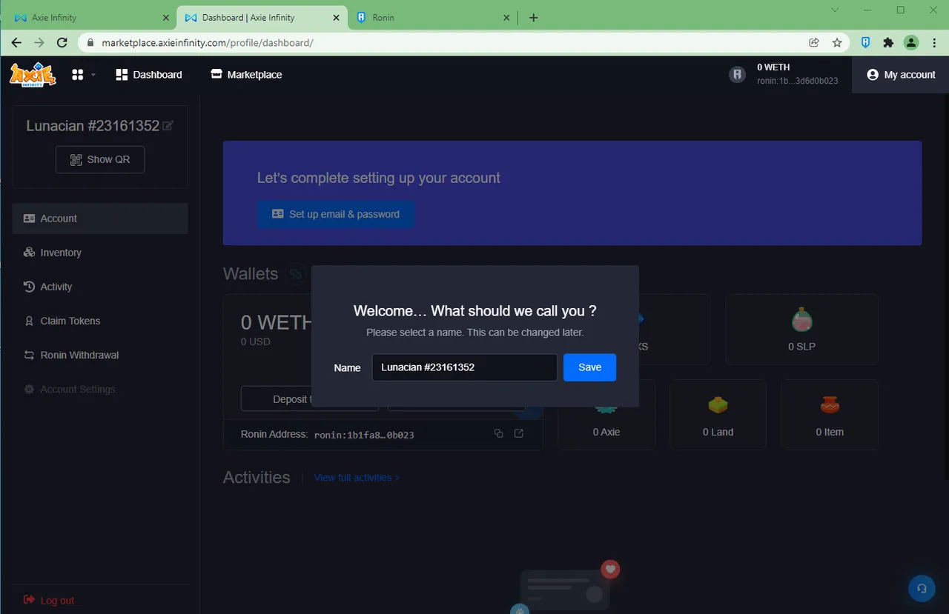Open the extensions puzzle icon
Screen dimensions: 949x614
point(888,43)
